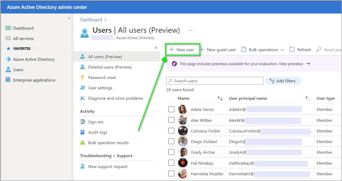Sort the list by Name column arrows
Screen dimensions: 342x181
click(220, 98)
